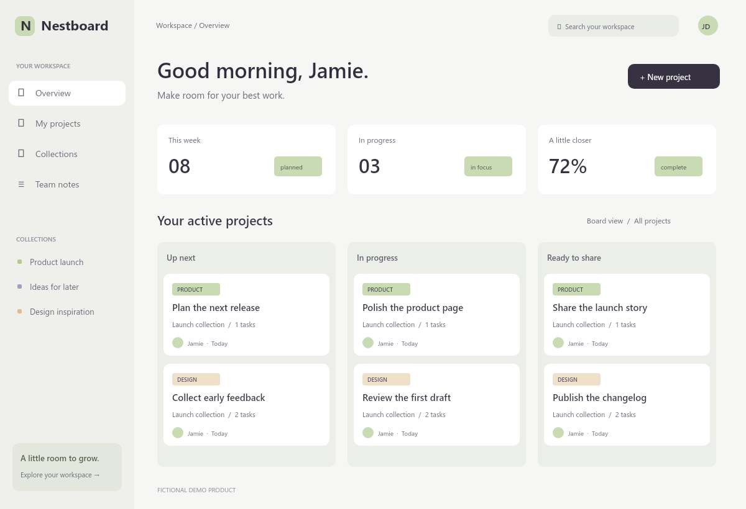The width and height of the screenshot is (746, 509).
Task: Click the list icon beside Team notes
Action: 21,184
